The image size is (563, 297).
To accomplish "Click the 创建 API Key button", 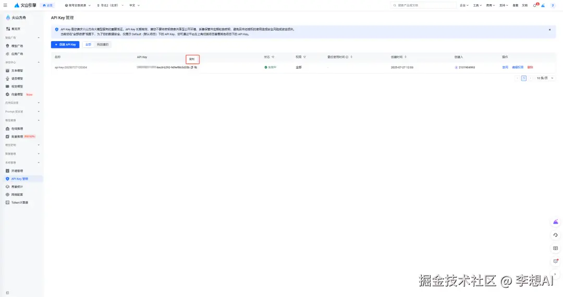I will (x=65, y=44).
